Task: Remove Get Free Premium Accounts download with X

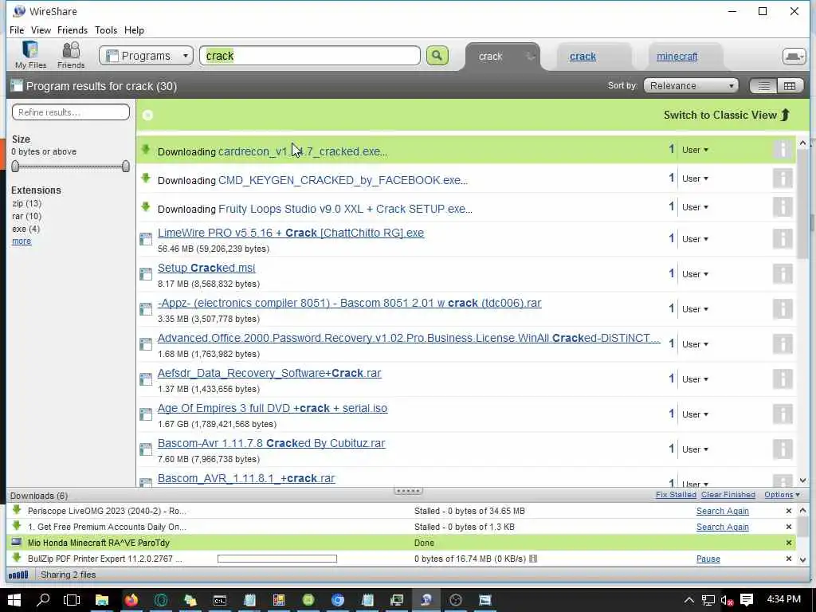Action: (x=789, y=527)
